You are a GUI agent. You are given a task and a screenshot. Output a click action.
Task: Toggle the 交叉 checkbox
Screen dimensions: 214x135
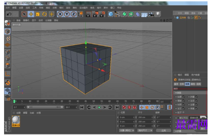pyautogui.click(x=184, y=108)
